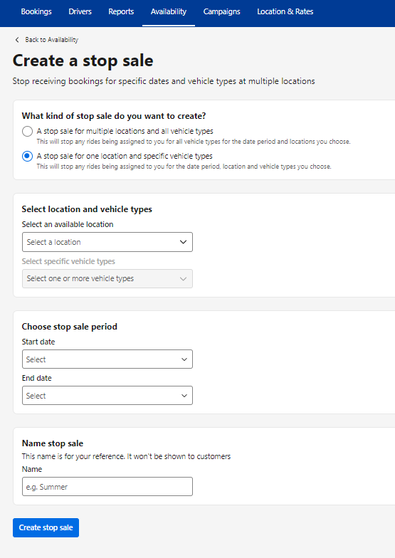Select stop sale for one location radio
Screen dimensions: 395x558
click(x=27, y=157)
